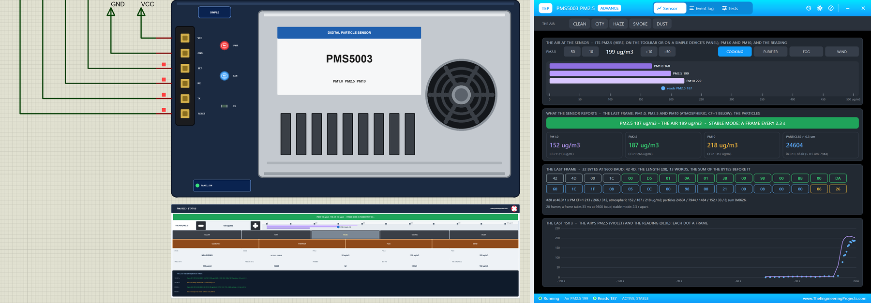Click the blue FAN LED on the device
The image size is (871, 303).
tap(224, 76)
